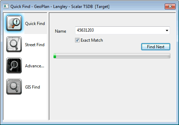This screenshot has width=179, height=125.
Task: Click the Quick Find - GeoPlan title bar text
Action: 60,7
